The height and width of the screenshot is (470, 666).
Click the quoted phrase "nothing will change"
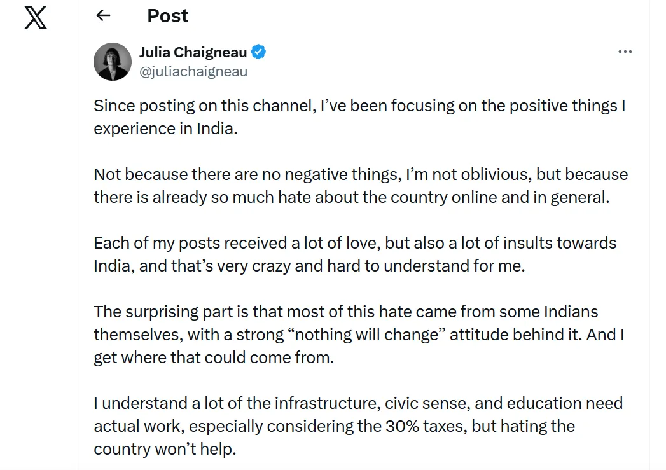[x=371, y=335]
